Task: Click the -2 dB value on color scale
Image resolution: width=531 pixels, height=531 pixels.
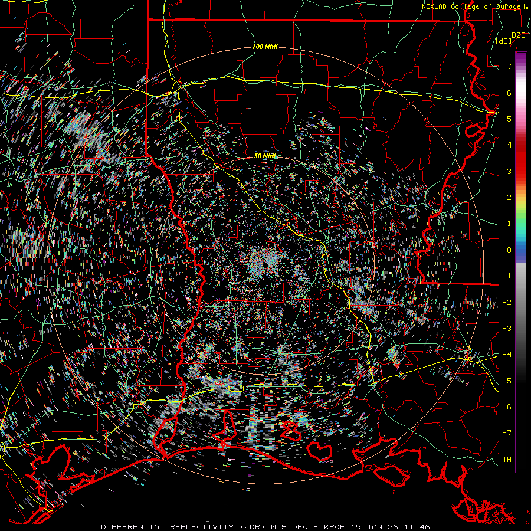Action: pos(507,303)
